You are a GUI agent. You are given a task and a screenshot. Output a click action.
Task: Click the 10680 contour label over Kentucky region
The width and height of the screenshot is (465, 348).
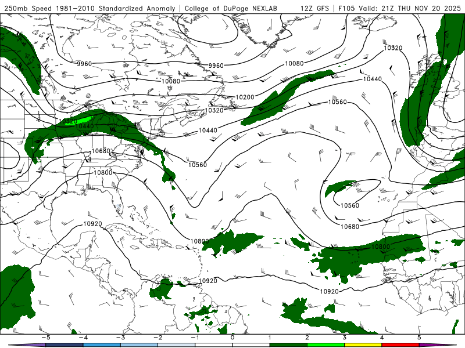101,151
